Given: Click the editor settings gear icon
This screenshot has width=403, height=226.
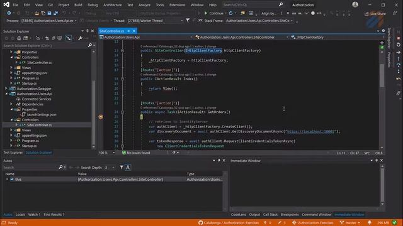Looking at the screenshot, I should tap(383, 31).
